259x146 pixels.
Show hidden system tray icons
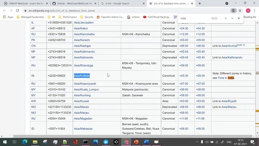pos(197,142)
